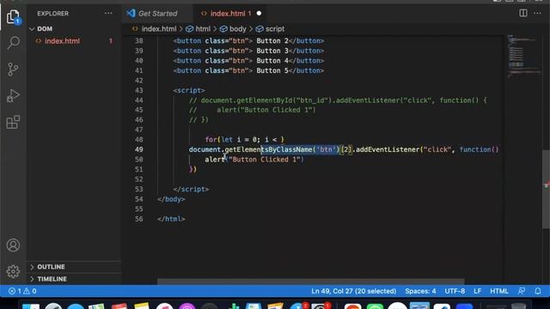Click the EXPLORER panel title

click(x=53, y=14)
